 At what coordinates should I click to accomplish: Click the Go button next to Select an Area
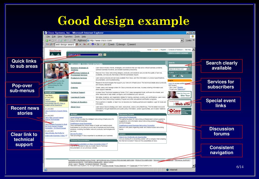[105, 55]
